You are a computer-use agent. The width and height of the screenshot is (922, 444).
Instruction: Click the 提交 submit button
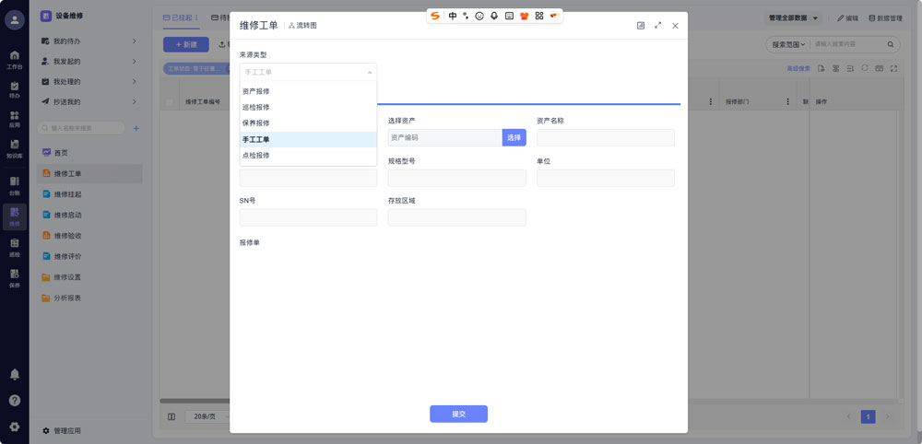point(458,415)
